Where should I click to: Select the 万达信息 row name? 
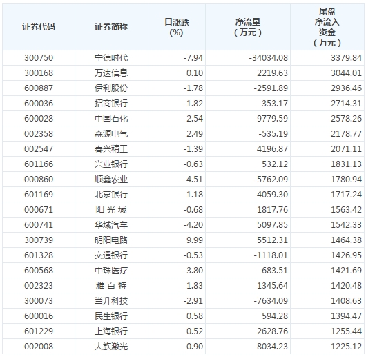[x=111, y=73]
